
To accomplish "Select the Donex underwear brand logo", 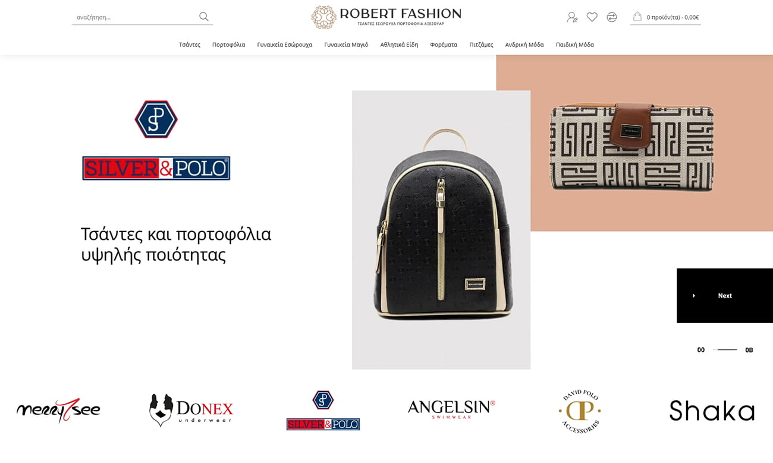I will [191, 410].
